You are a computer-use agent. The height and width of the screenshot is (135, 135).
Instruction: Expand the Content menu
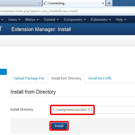coord(51,19)
